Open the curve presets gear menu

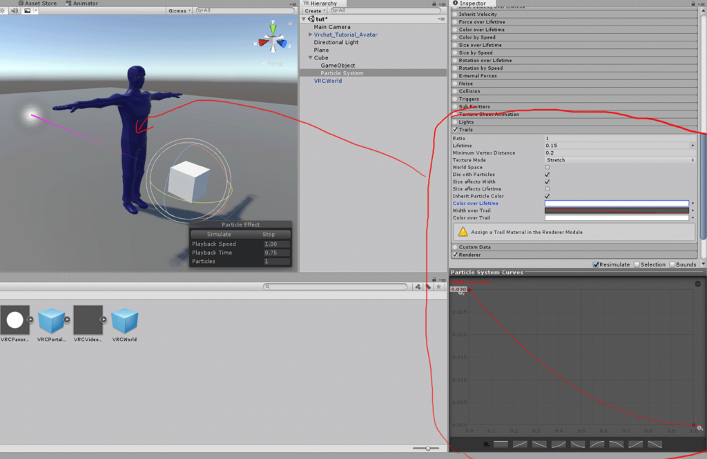pos(487,444)
